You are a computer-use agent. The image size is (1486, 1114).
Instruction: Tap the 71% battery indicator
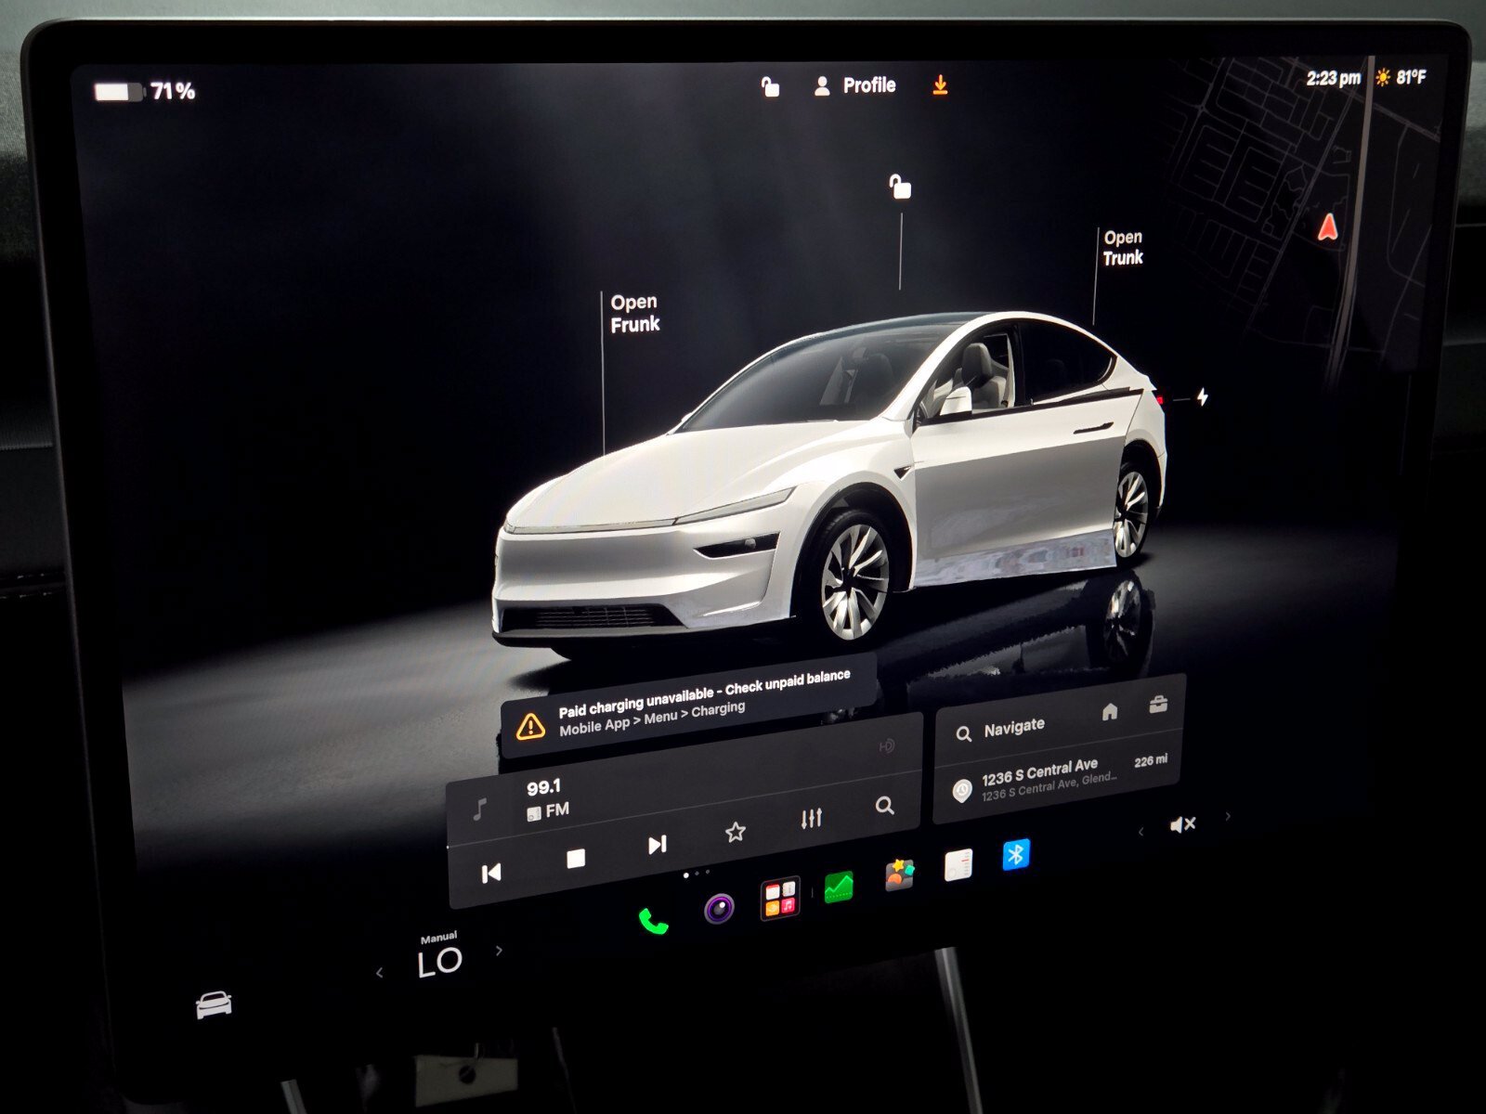click(145, 91)
